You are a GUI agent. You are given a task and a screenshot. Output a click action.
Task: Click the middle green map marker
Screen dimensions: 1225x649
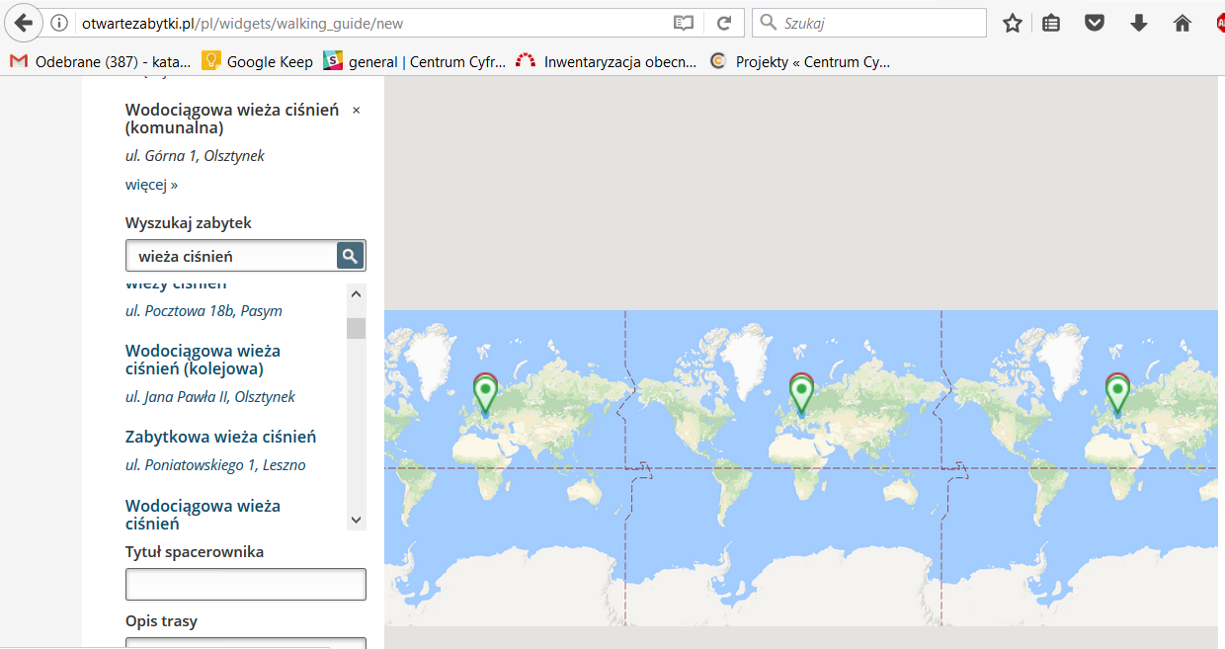pos(801,395)
